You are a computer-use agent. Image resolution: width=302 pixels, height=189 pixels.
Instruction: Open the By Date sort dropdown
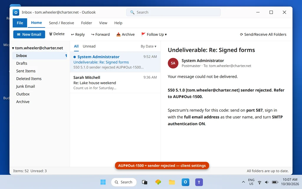click(x=149, y=46)
